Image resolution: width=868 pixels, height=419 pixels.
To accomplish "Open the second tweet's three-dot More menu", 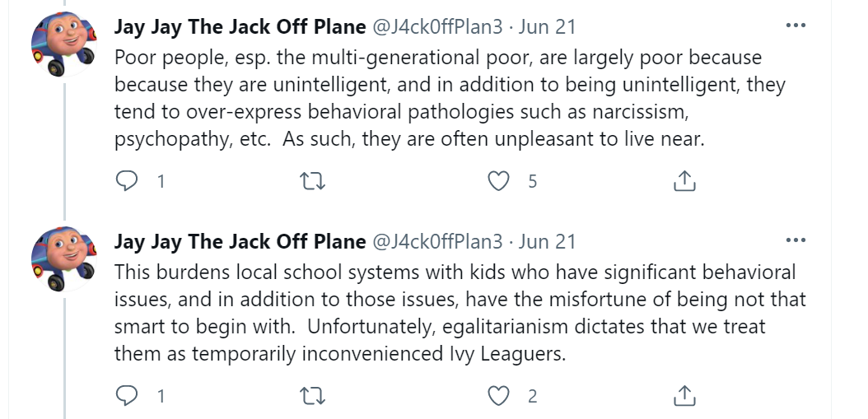I will 796,240.
